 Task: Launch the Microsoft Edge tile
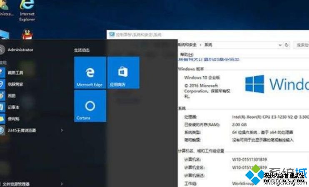[90, 73]
